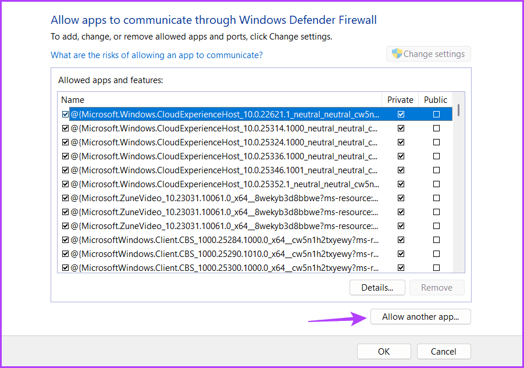This screenshot has width=524, height=368.
Task: Click the Details... button
Action: point(377,288)
